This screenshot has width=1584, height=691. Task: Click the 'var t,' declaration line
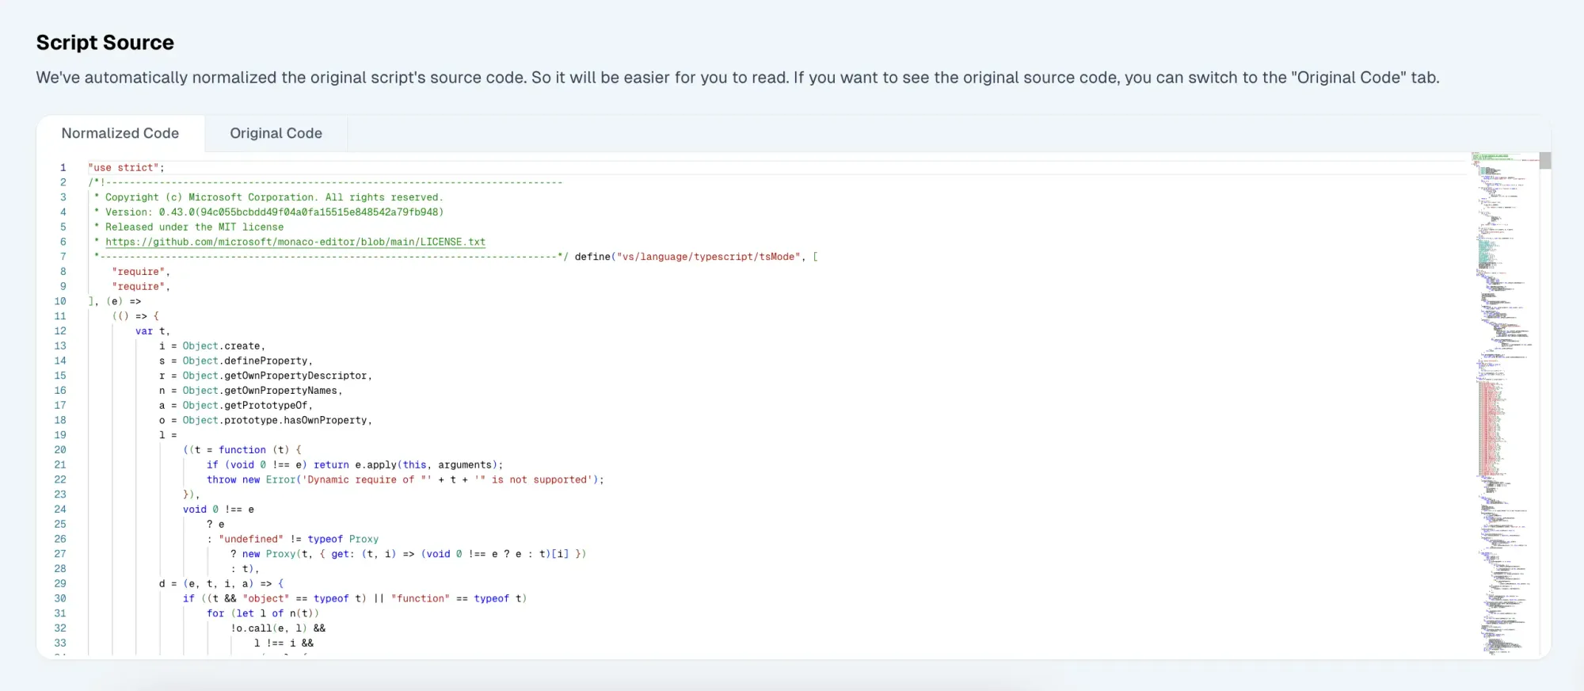153,331
